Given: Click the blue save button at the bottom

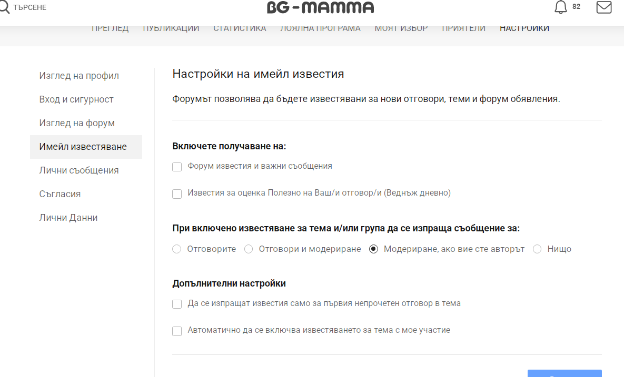Looking at the screenshot, I should pyautogui.click(x=564, y=373).
